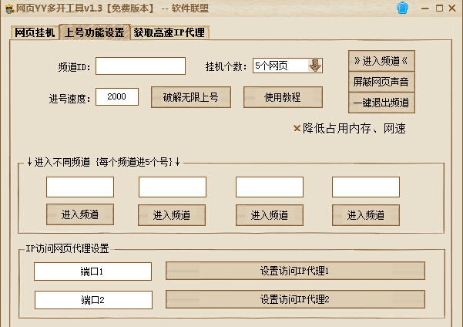
Task: Click the leftmost channel box under 进入不同频道
Action: click(79, 187)
